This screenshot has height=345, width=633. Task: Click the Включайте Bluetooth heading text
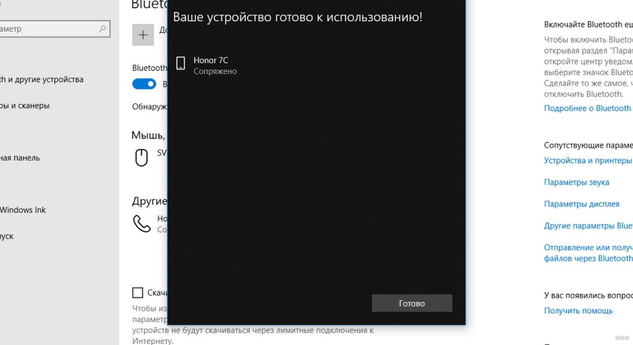pos(589,25)
